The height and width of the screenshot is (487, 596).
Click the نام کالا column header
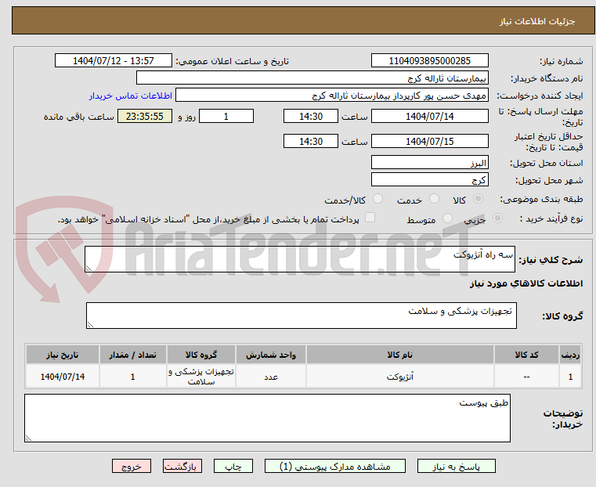pyautogui.click(x=400, y=355)
